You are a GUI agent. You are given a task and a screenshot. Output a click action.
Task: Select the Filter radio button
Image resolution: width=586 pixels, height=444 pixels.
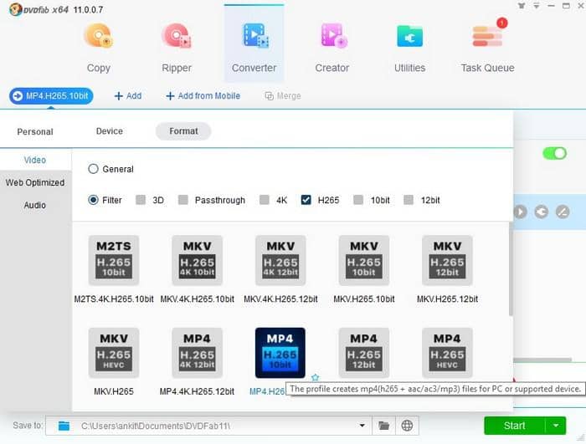[93, 200]
